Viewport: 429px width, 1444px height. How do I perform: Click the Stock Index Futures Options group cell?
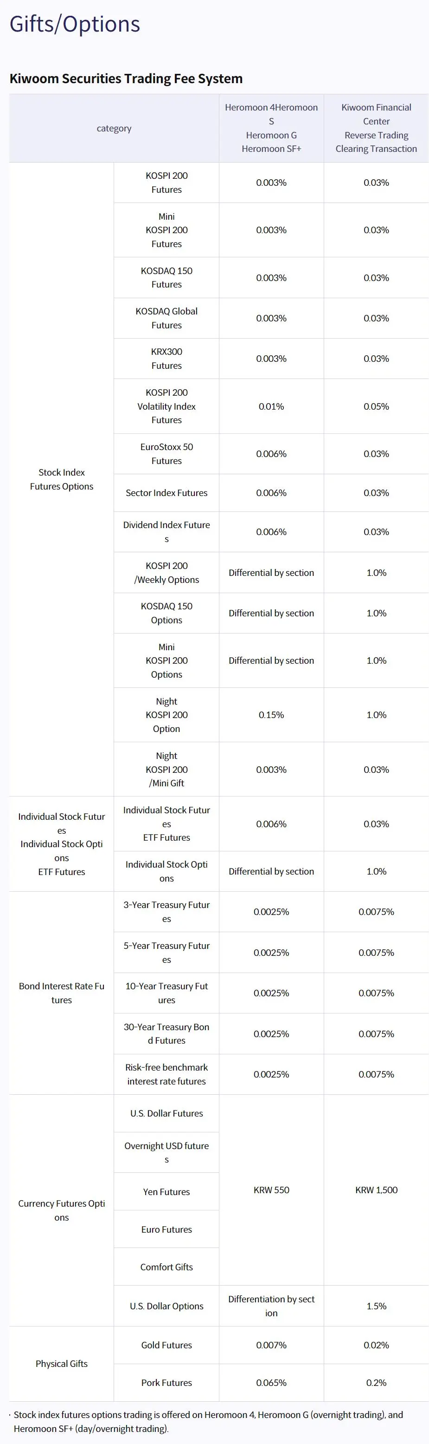pyautogui.click(x=62, y=479)
